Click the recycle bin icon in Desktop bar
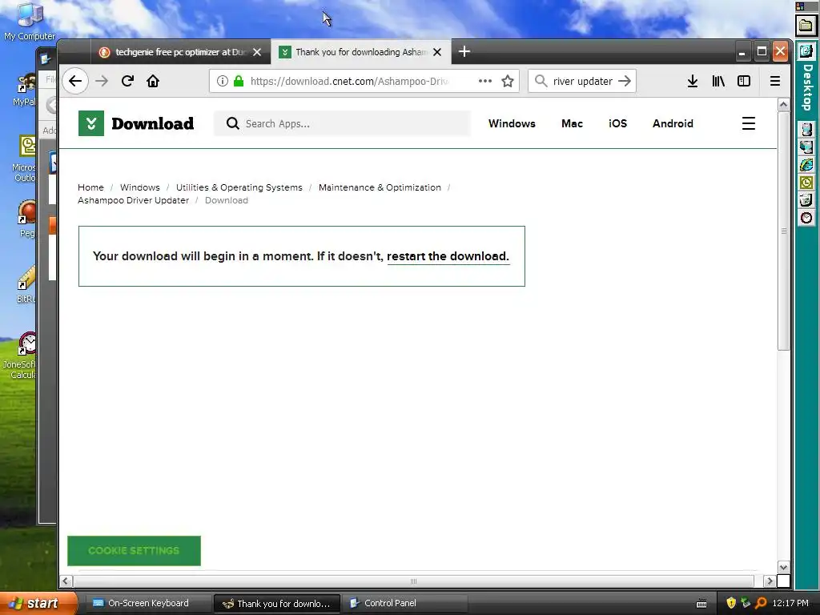The width and height of the screenshot is (820, 615). (x=806, y=199)
